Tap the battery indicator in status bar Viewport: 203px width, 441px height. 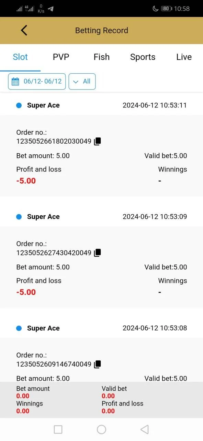point(166,9)
